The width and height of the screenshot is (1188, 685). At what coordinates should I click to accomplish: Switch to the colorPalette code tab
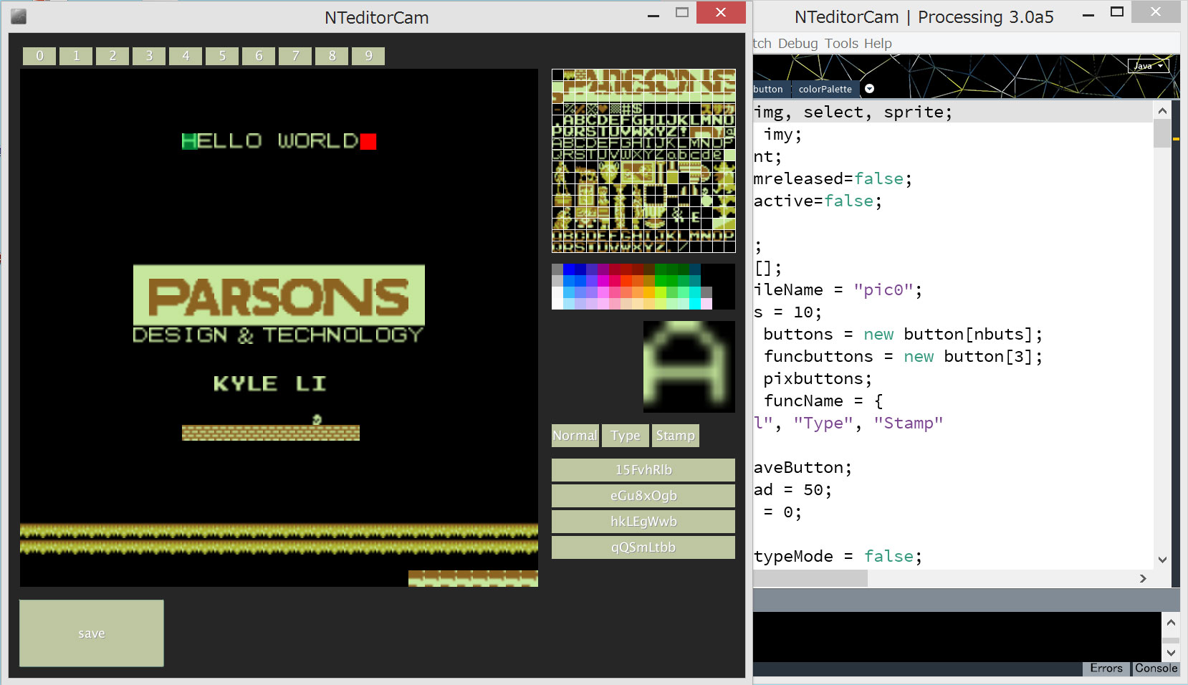click(x=825, y=89)
